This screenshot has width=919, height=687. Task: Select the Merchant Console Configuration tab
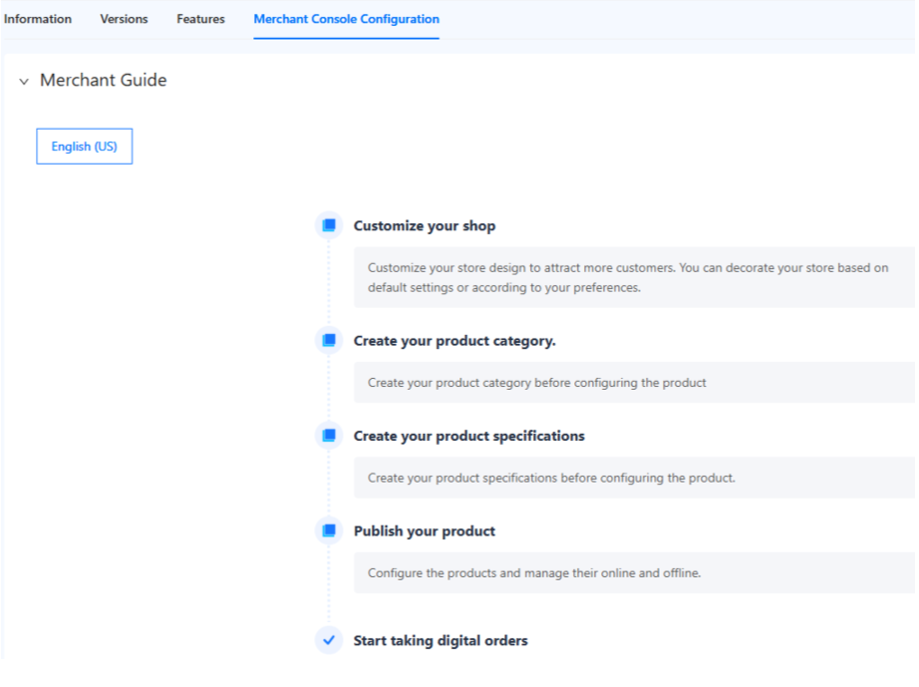click(x=346, y=19)
